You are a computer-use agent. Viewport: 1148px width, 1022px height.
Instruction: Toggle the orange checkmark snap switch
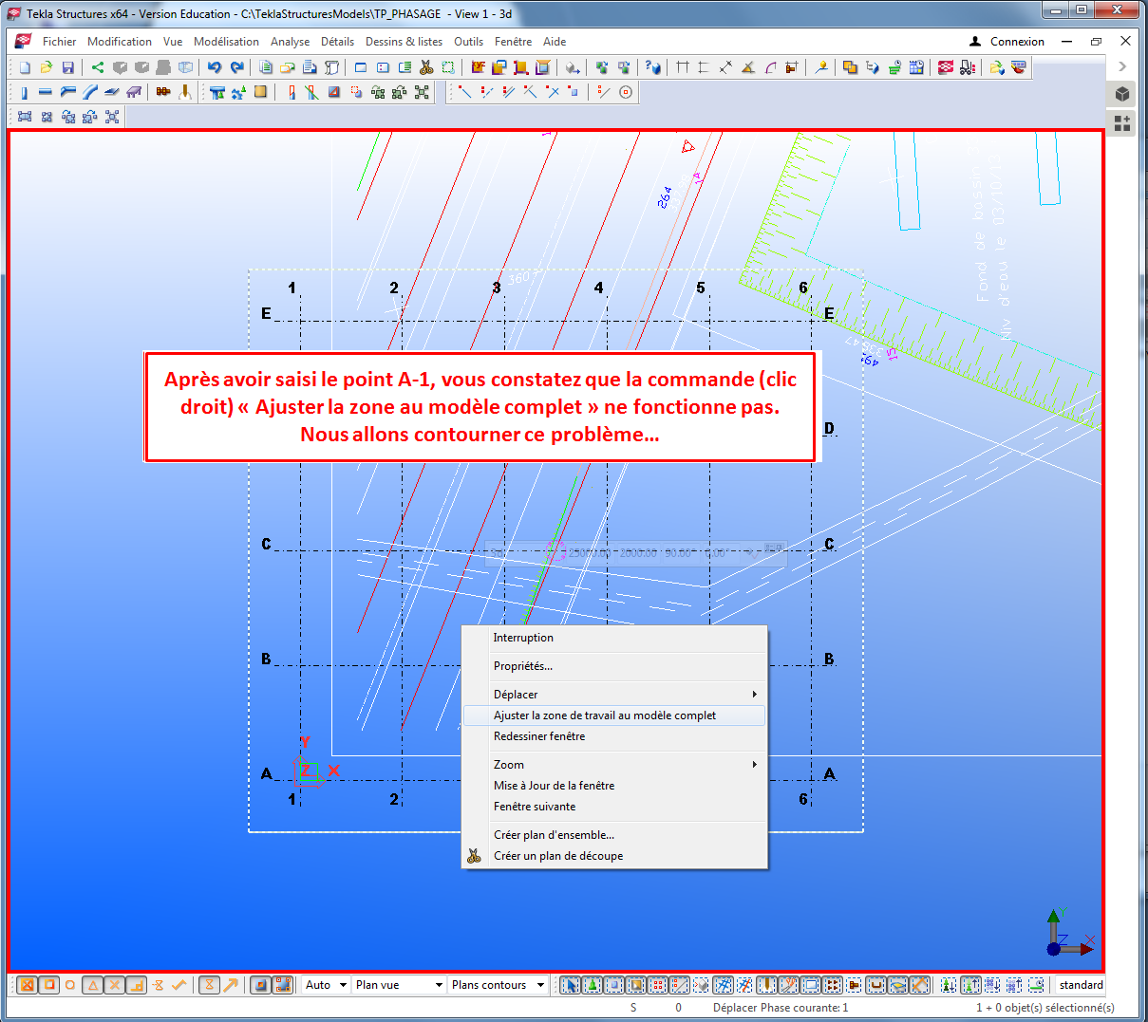[179, 985]
